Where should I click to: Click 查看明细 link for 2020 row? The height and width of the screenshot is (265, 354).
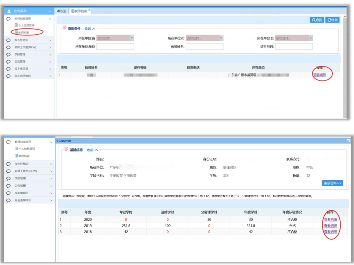click(330, 220)
